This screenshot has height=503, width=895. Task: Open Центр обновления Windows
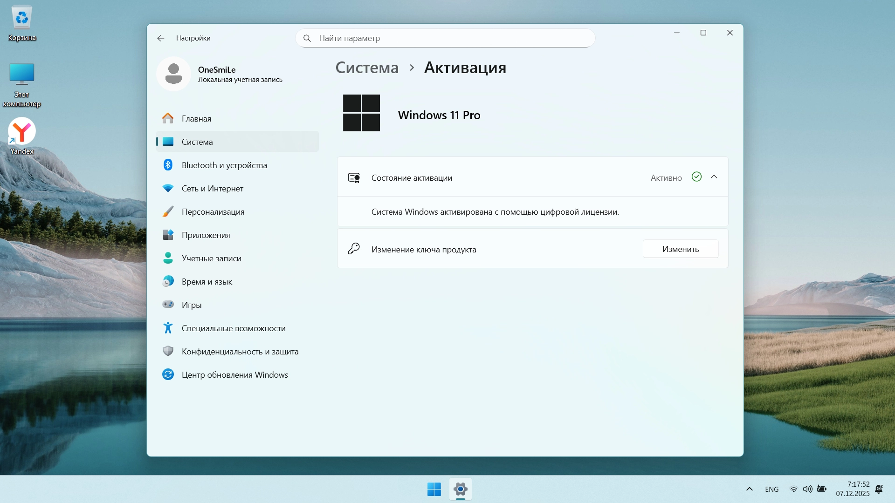234,375
